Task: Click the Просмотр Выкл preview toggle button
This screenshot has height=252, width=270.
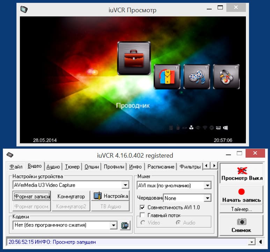Action: 242,173
